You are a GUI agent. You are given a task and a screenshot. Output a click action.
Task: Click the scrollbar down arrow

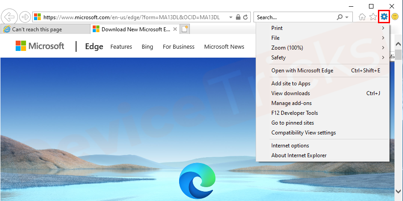(x=399, y=191)
